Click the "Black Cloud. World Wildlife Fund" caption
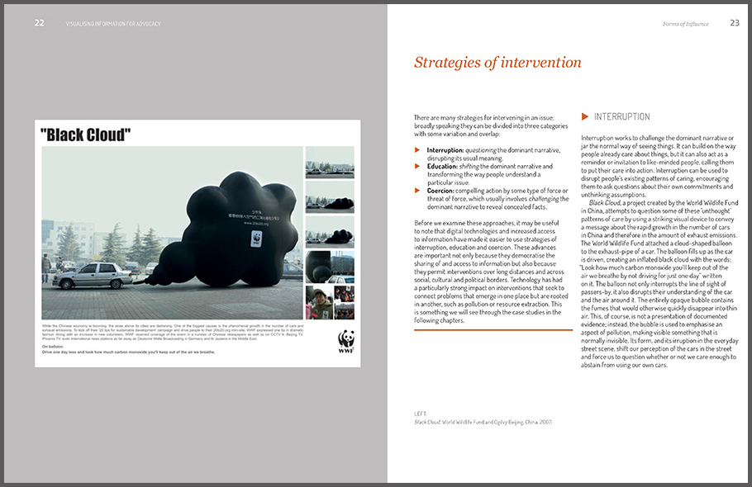The width and height of the screenshot is (752, 487). [483, 422]
